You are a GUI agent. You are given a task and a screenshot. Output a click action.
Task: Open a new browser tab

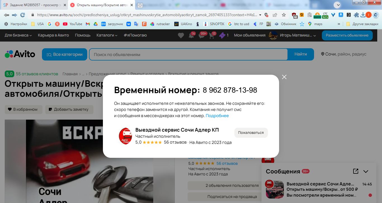(140, 5)
